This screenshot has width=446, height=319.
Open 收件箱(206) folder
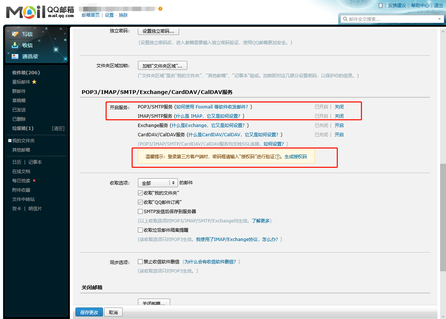click(x=26, y=73)
